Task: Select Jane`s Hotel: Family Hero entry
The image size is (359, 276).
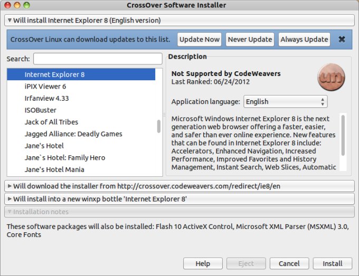Action: coord(81,158)
